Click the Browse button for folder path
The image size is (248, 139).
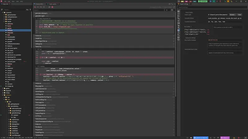(232, 15)
